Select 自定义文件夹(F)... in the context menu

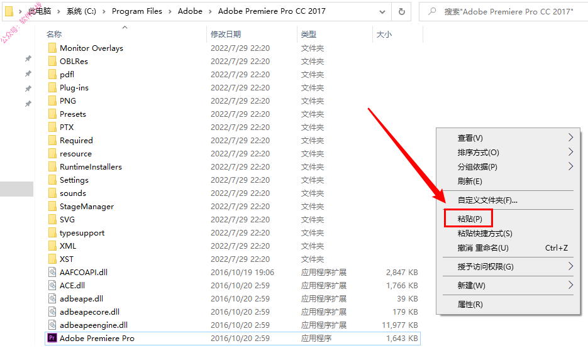[487, 200]
